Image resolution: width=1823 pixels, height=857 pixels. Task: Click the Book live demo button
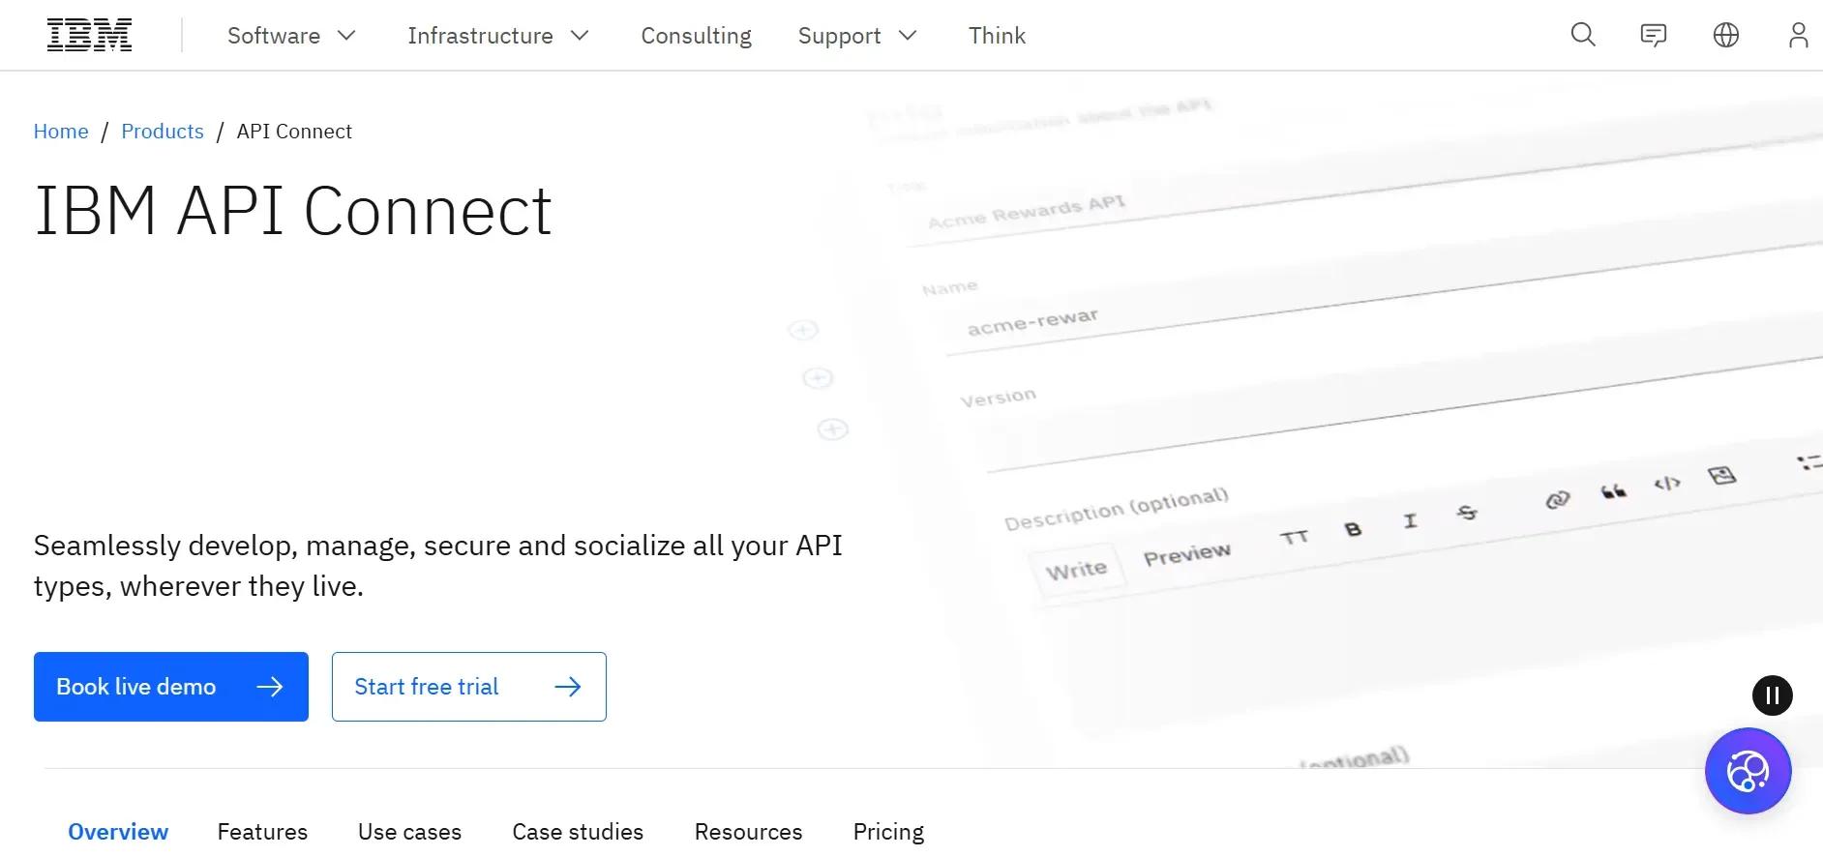tap(171, 687)
